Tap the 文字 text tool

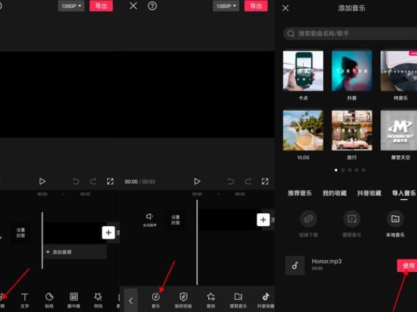pyautogui.click(x=25, y=300)
